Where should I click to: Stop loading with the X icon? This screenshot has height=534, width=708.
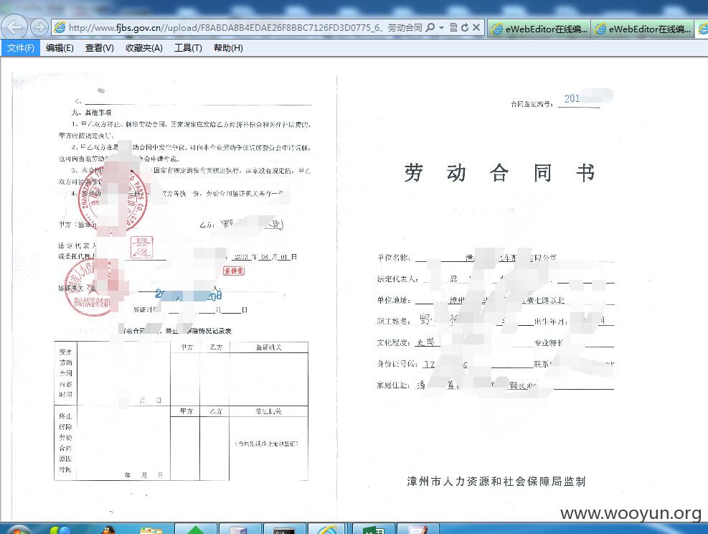tap(476, 27)
